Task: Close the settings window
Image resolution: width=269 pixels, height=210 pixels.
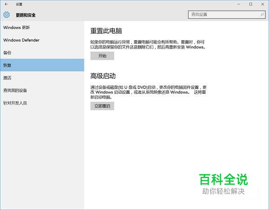Action: point(263,4)
